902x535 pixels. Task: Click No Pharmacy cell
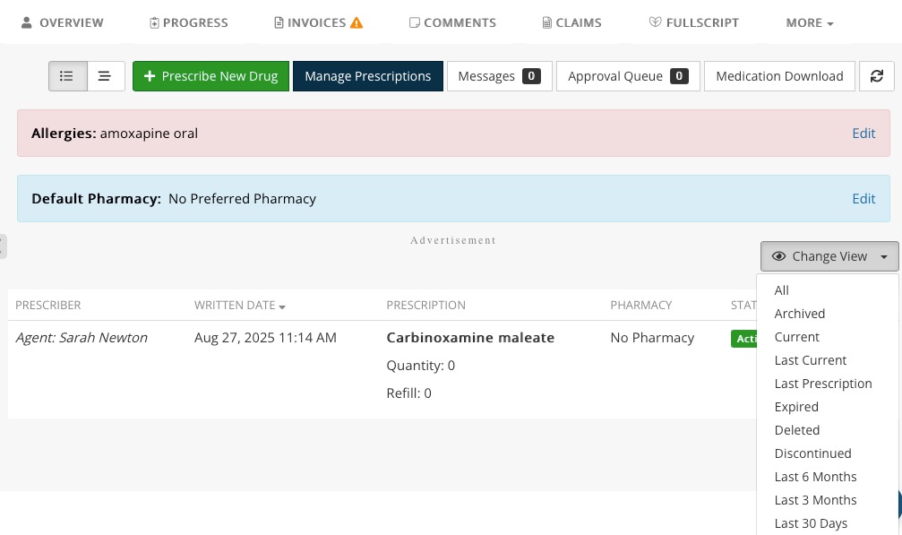[x=652, y=338]
